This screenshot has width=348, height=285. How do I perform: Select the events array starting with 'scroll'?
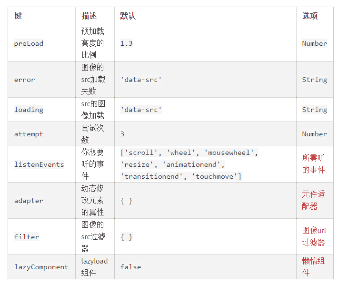[x=189, y=164]
